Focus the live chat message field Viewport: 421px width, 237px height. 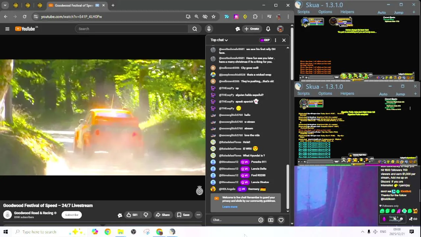point(234,220)
